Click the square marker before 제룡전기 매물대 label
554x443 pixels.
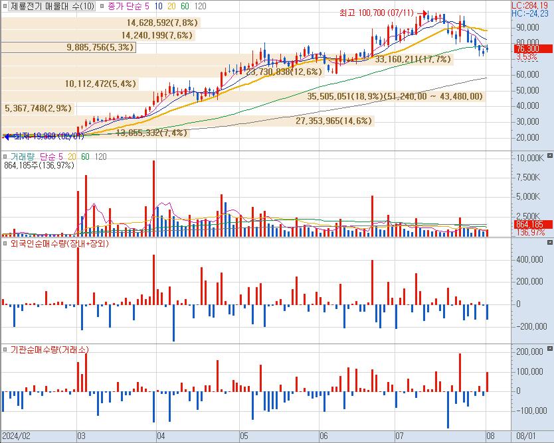click(5, 6)
